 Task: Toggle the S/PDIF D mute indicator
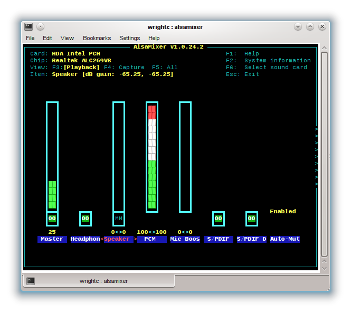pyautogui.click(x=252, y=219)
